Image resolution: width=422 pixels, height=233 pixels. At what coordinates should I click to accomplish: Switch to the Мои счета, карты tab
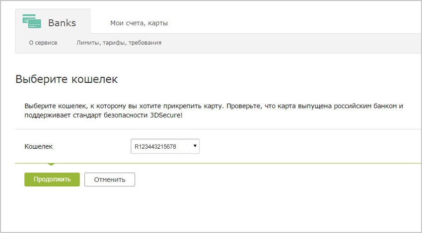(x=139, y=23)
